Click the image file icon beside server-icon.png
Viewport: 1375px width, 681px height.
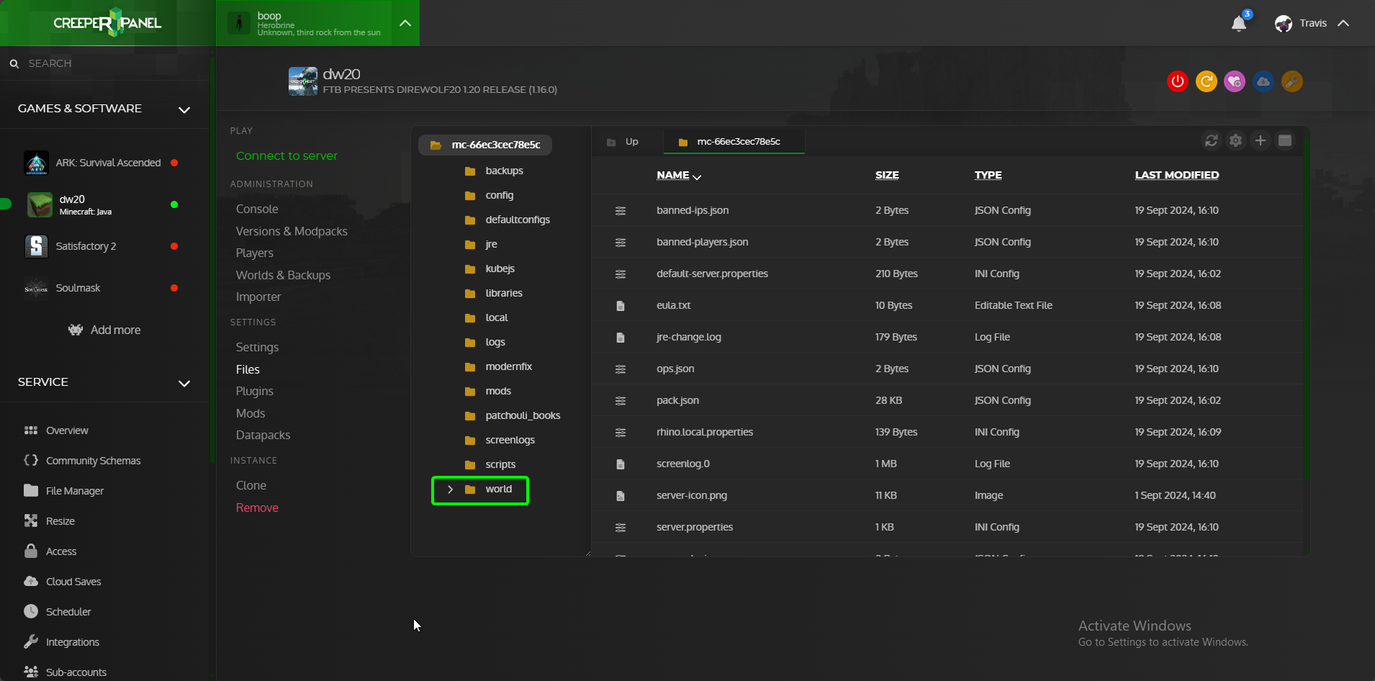point(621,496)
